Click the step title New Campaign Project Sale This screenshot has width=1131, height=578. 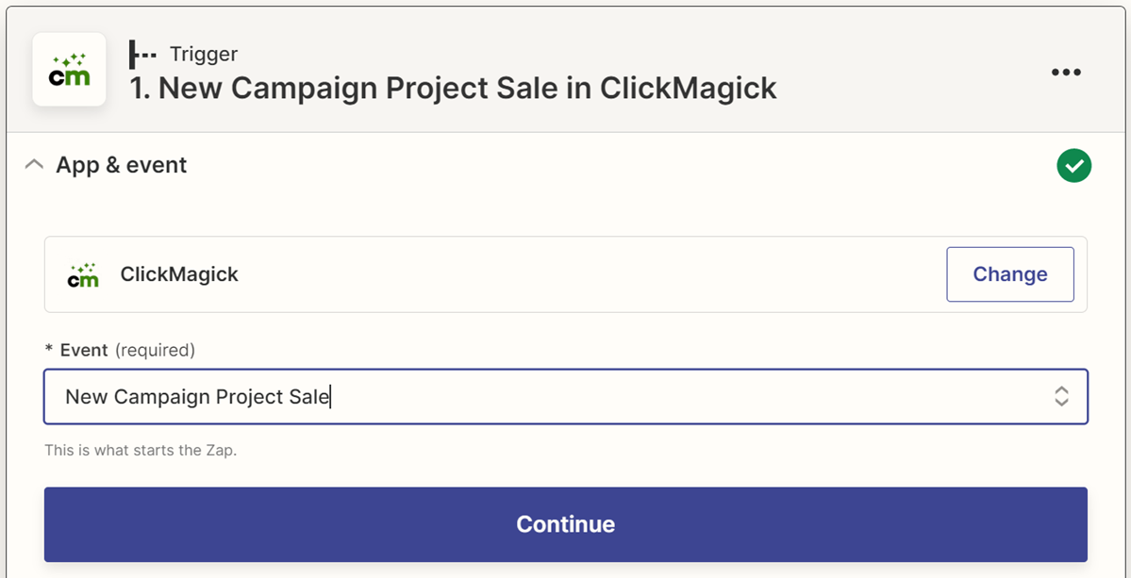[x=454, y=88]
